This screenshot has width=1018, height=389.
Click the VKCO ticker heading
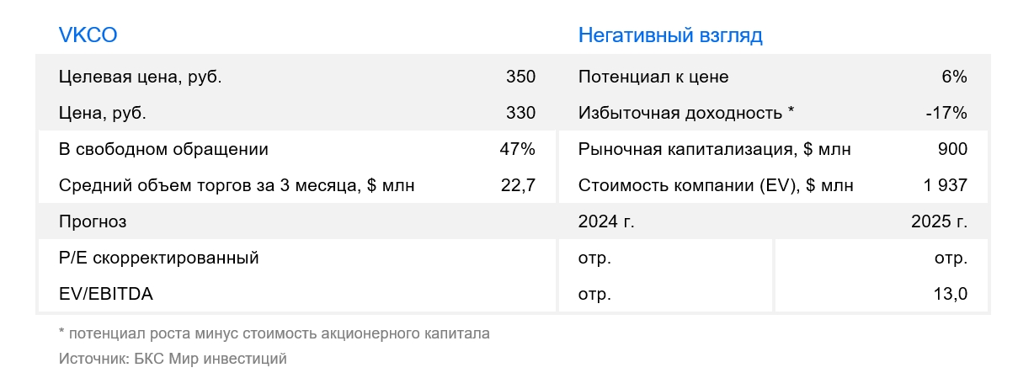tap(88, 35)
